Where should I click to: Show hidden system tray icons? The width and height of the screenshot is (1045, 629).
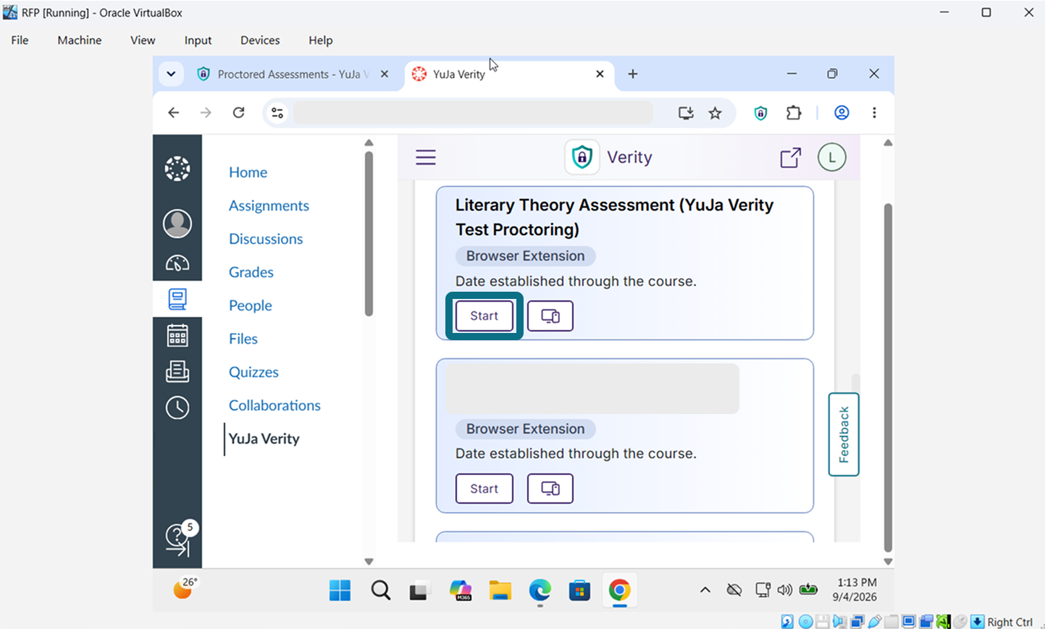coord(705,591)
